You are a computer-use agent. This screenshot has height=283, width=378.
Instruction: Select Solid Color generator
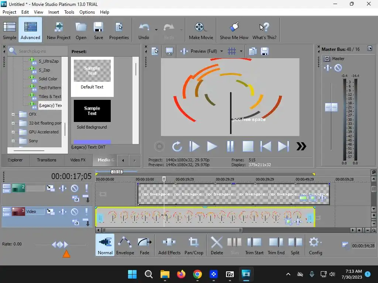[48, 79]
